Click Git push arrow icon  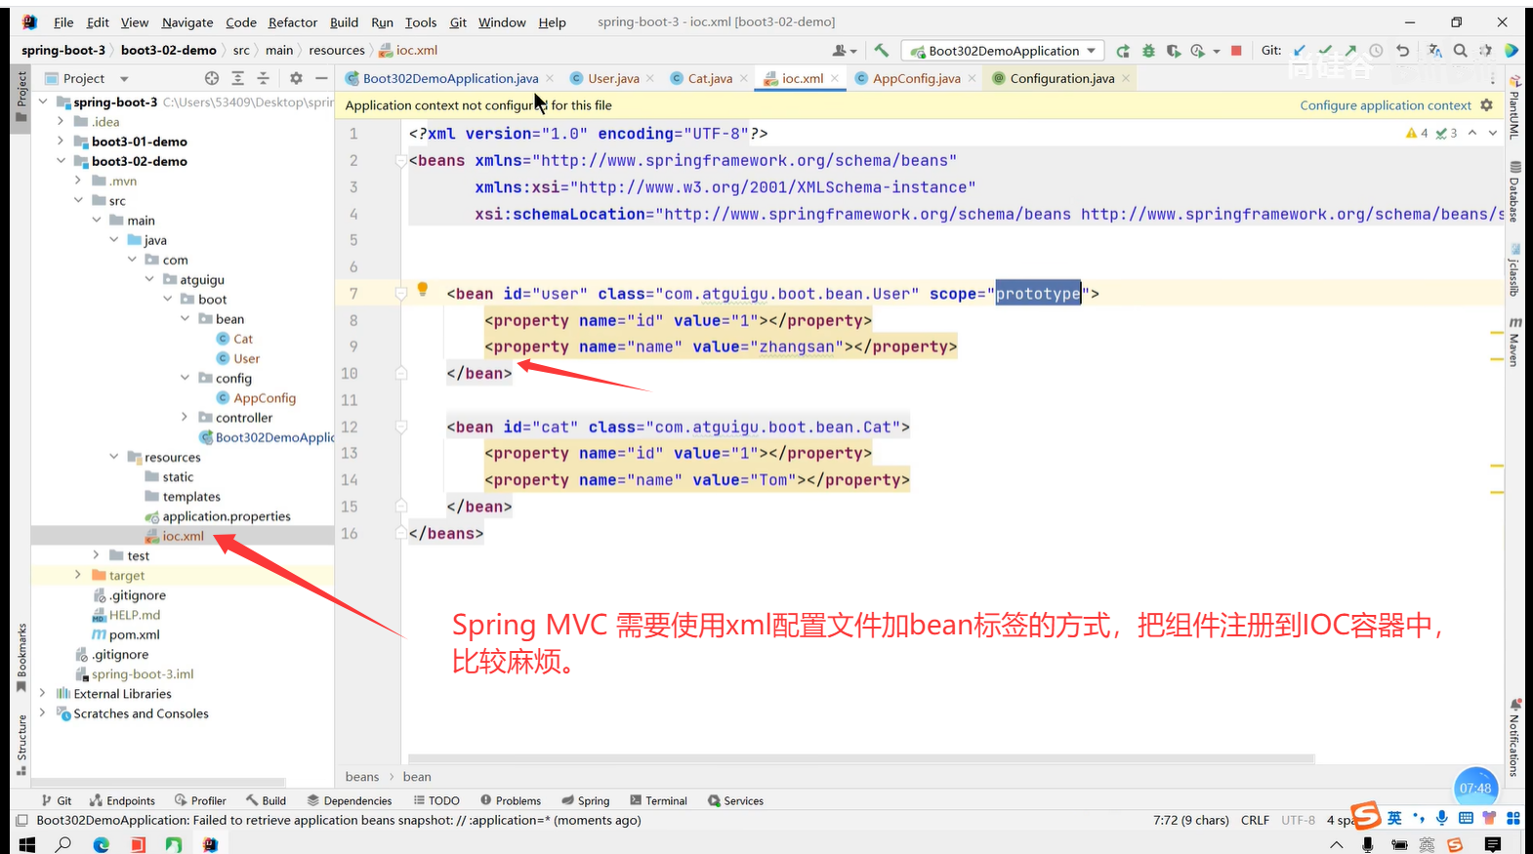pos(1350,51)
